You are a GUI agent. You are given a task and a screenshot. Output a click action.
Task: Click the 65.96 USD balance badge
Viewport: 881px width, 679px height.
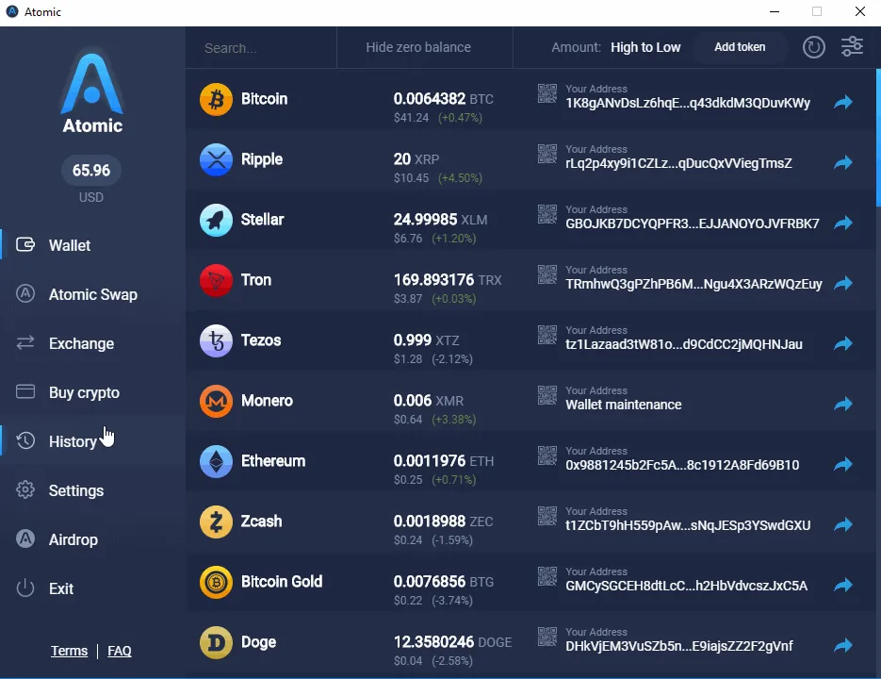91,171
